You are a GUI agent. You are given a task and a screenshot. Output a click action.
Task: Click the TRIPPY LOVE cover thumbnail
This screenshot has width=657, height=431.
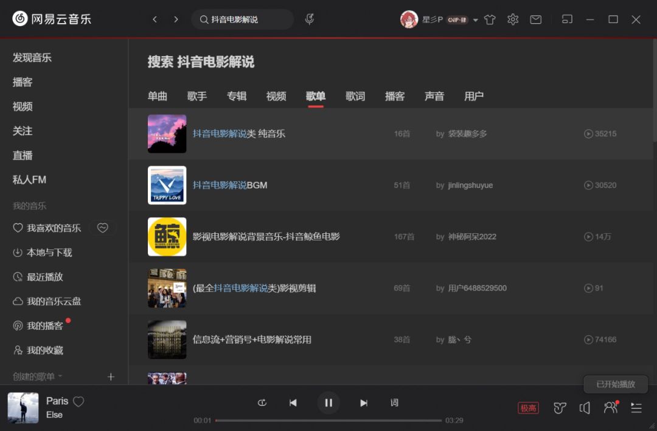(167, 185)
